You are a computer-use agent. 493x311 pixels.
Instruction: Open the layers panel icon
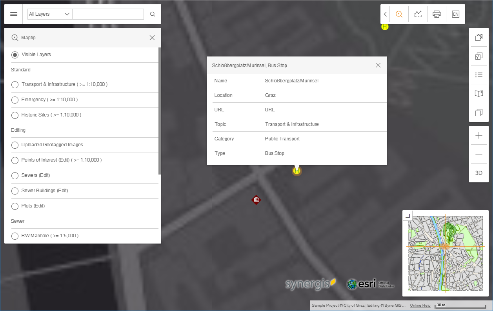point(478,112)
